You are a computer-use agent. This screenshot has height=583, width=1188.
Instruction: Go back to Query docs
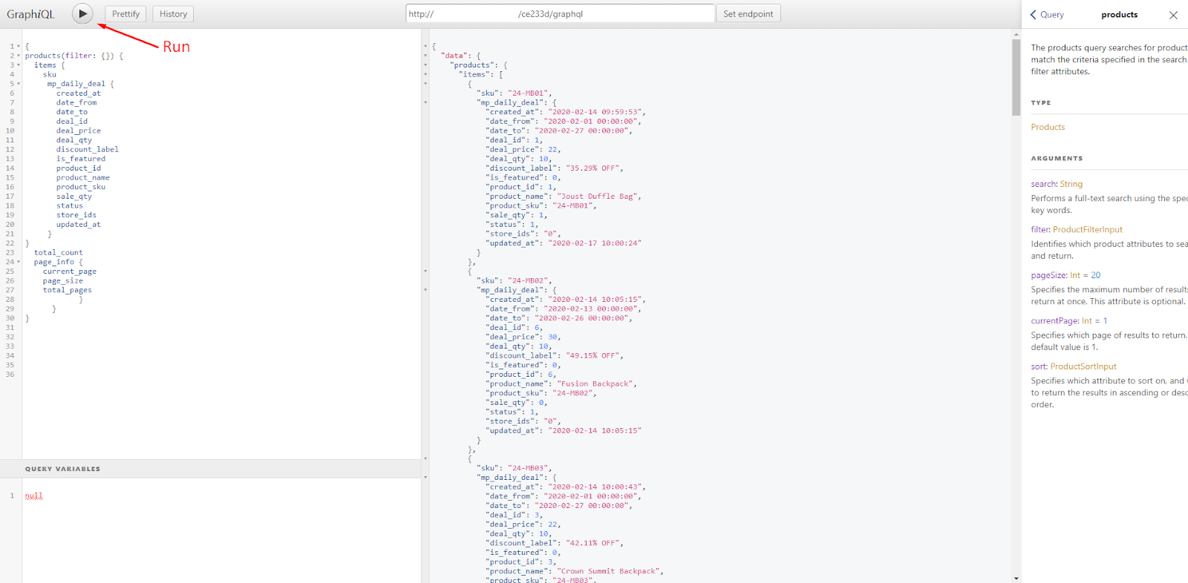click(1047, 15)
